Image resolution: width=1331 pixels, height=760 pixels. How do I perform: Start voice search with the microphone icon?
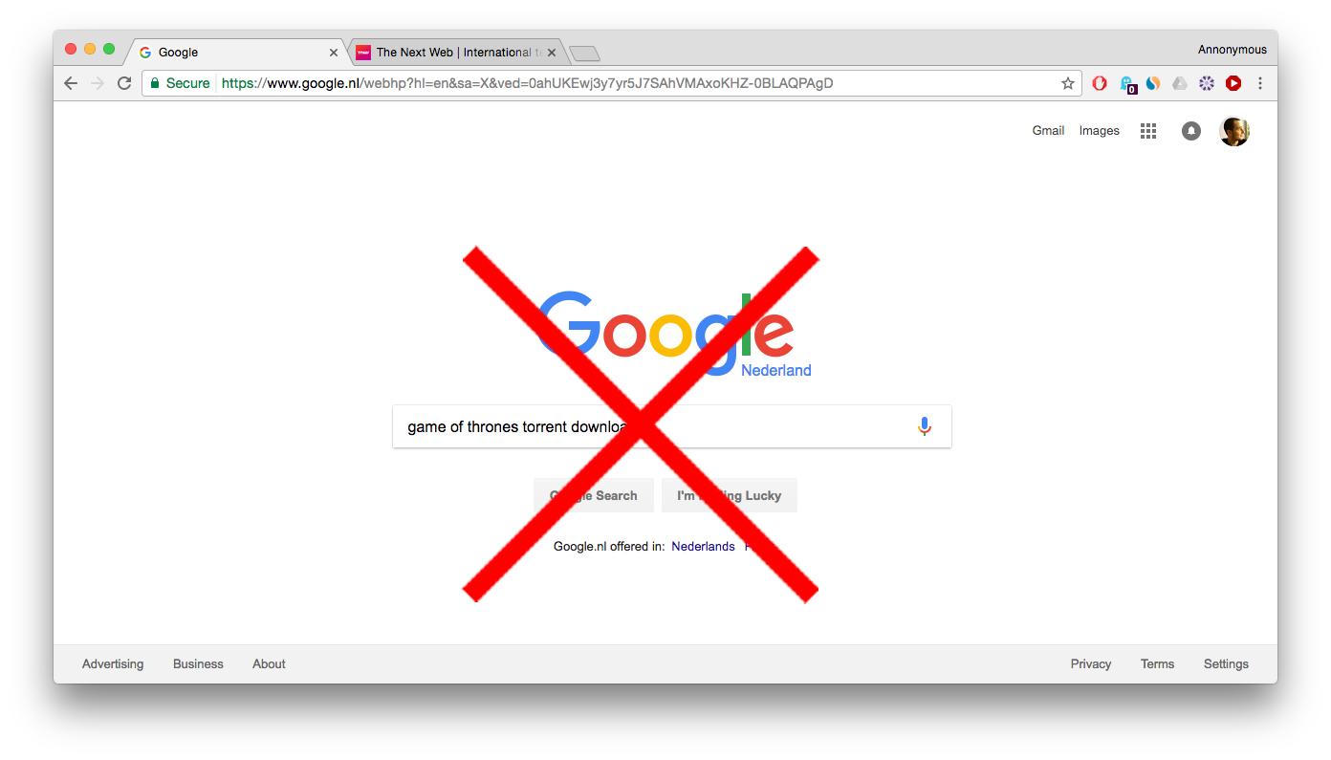[x=924, y=426]
